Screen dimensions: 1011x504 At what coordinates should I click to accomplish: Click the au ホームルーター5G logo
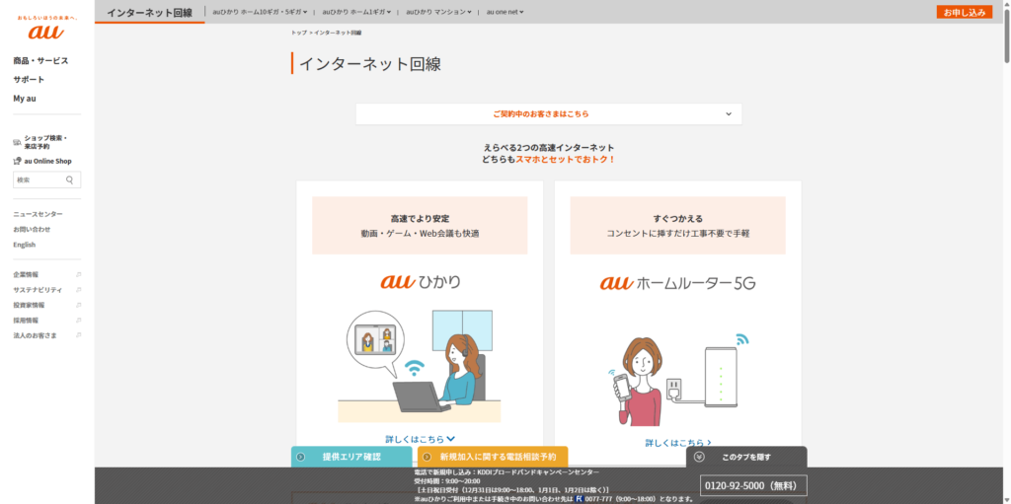click(x=677, y=282)
